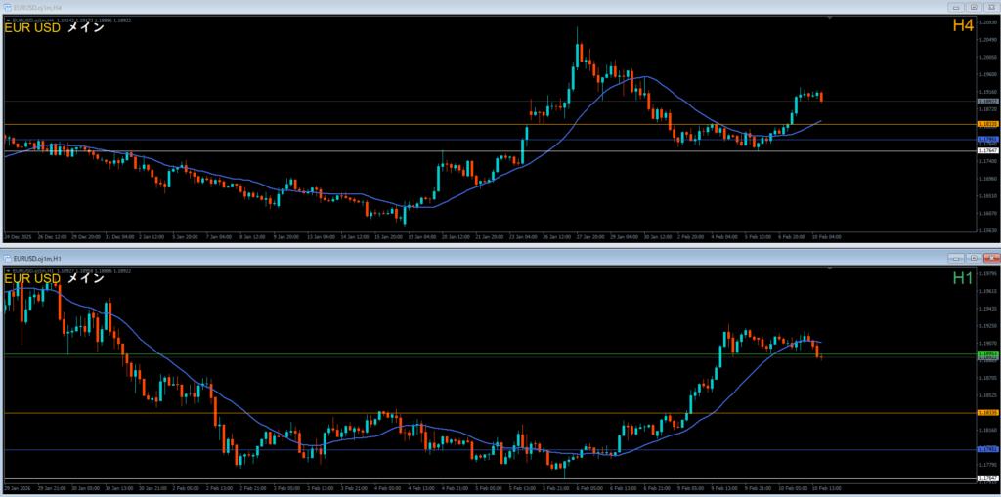Close the EURUSD H4 chart window

(x=991, y=7)
